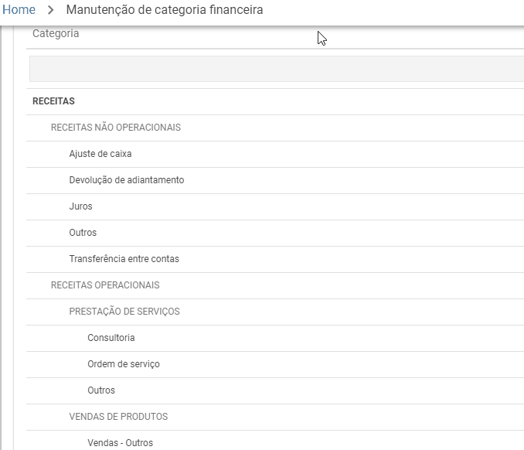524x450 pixels.
Task: Open the Vendas - Outros category
Action: coord(275,441)
